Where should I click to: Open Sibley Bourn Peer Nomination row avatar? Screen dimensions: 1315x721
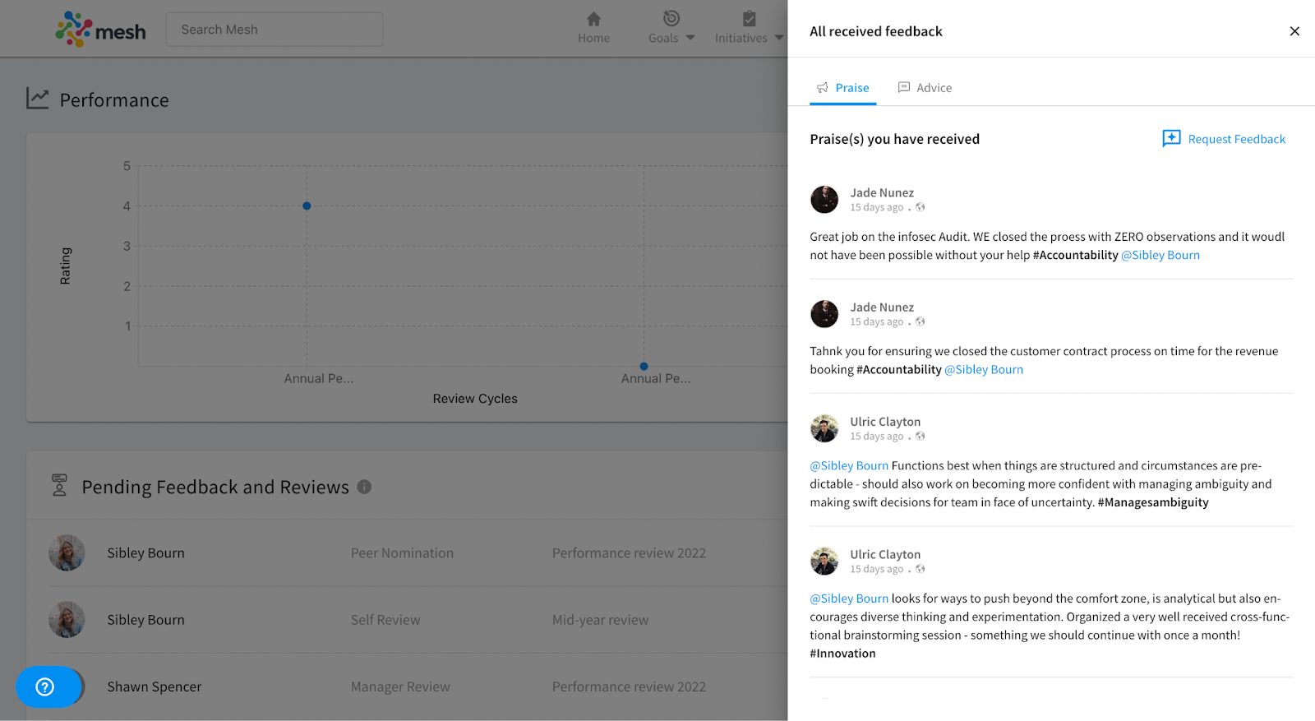click(x=67, y=552)
